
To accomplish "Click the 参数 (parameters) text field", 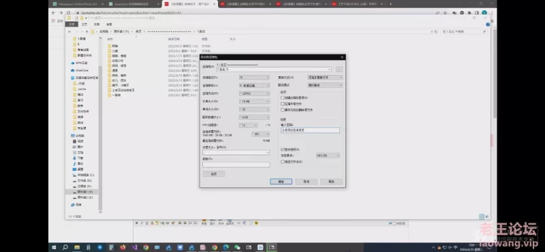I will point(236,164).
